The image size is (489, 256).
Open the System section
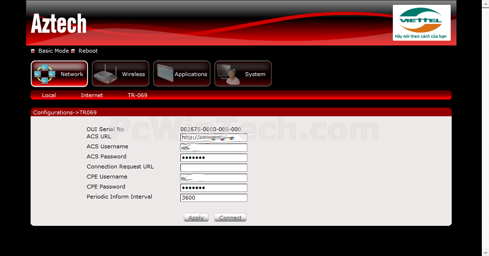click(243, 74)
